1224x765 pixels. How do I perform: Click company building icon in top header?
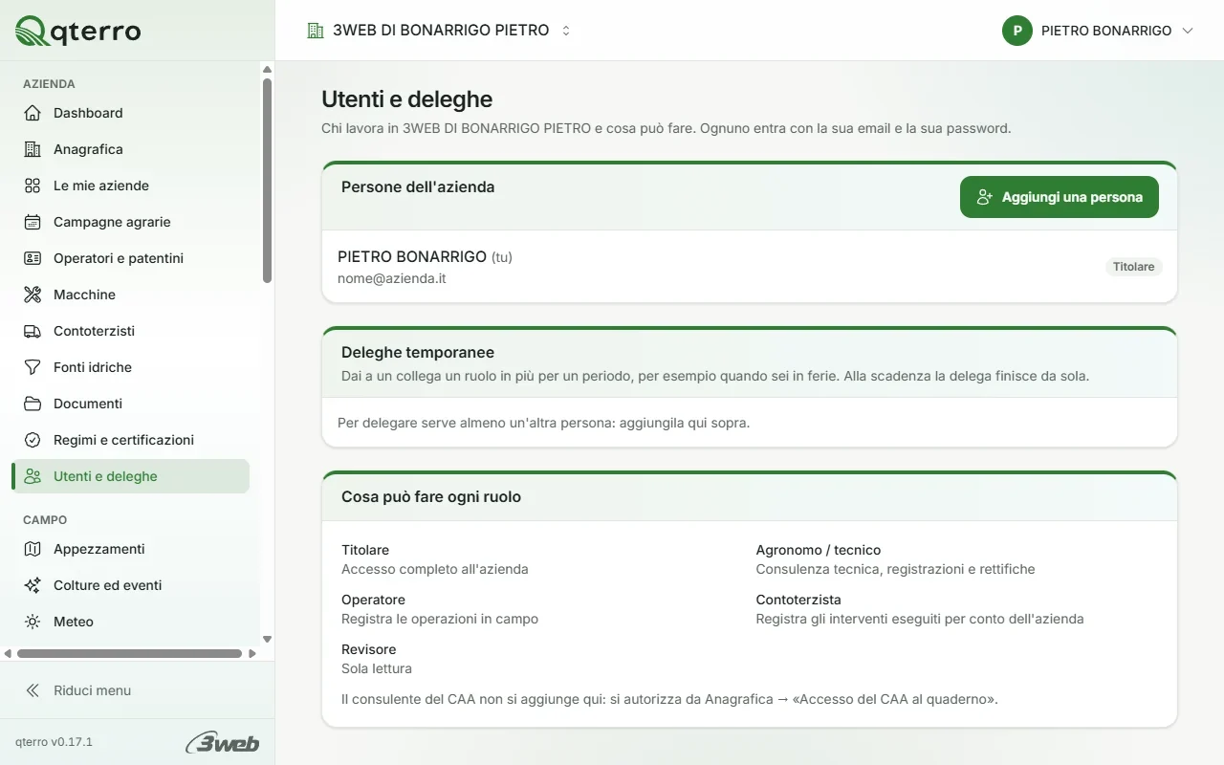pos(316,31)
